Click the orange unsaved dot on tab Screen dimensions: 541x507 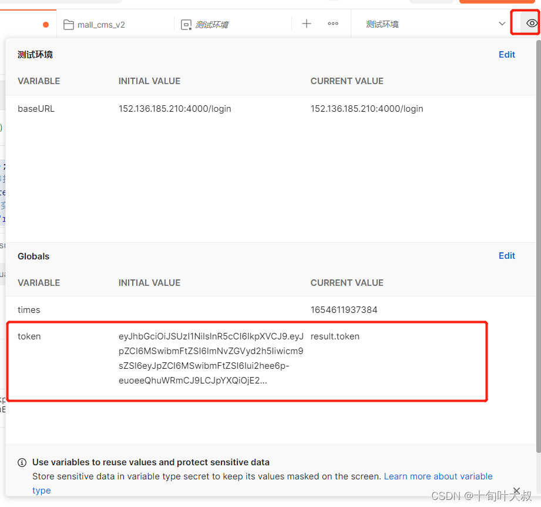46,25
